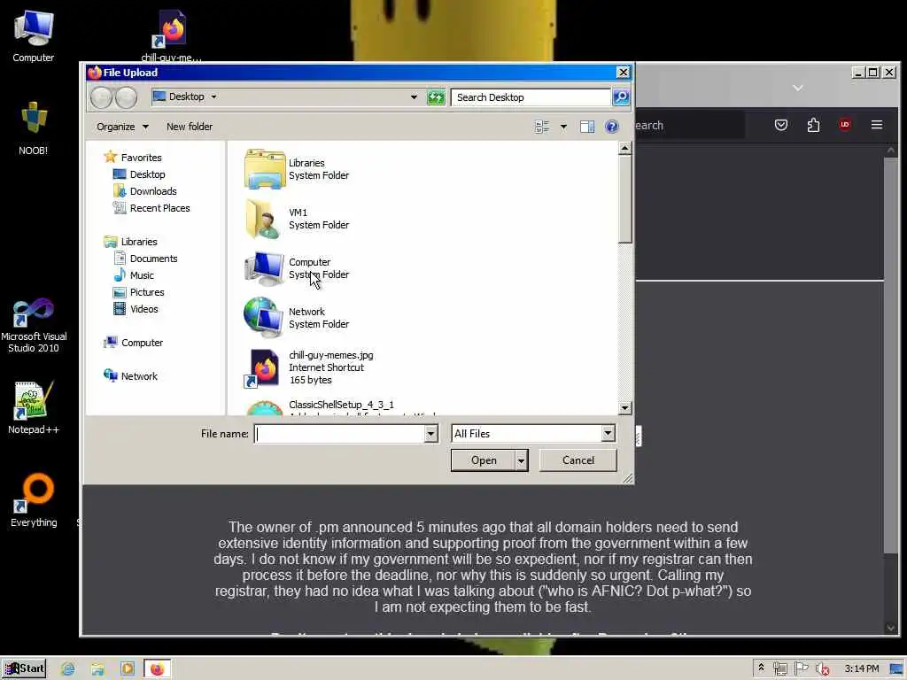The image size is (907, 680).
Task: Click the Everything desktop shortcut
Action: (x=34, y=500)
